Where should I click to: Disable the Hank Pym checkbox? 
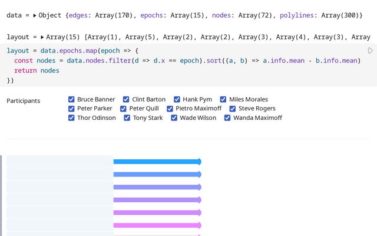177,100
